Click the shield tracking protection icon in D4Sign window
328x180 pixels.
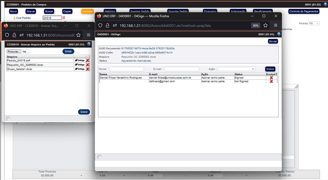point(100,25)
